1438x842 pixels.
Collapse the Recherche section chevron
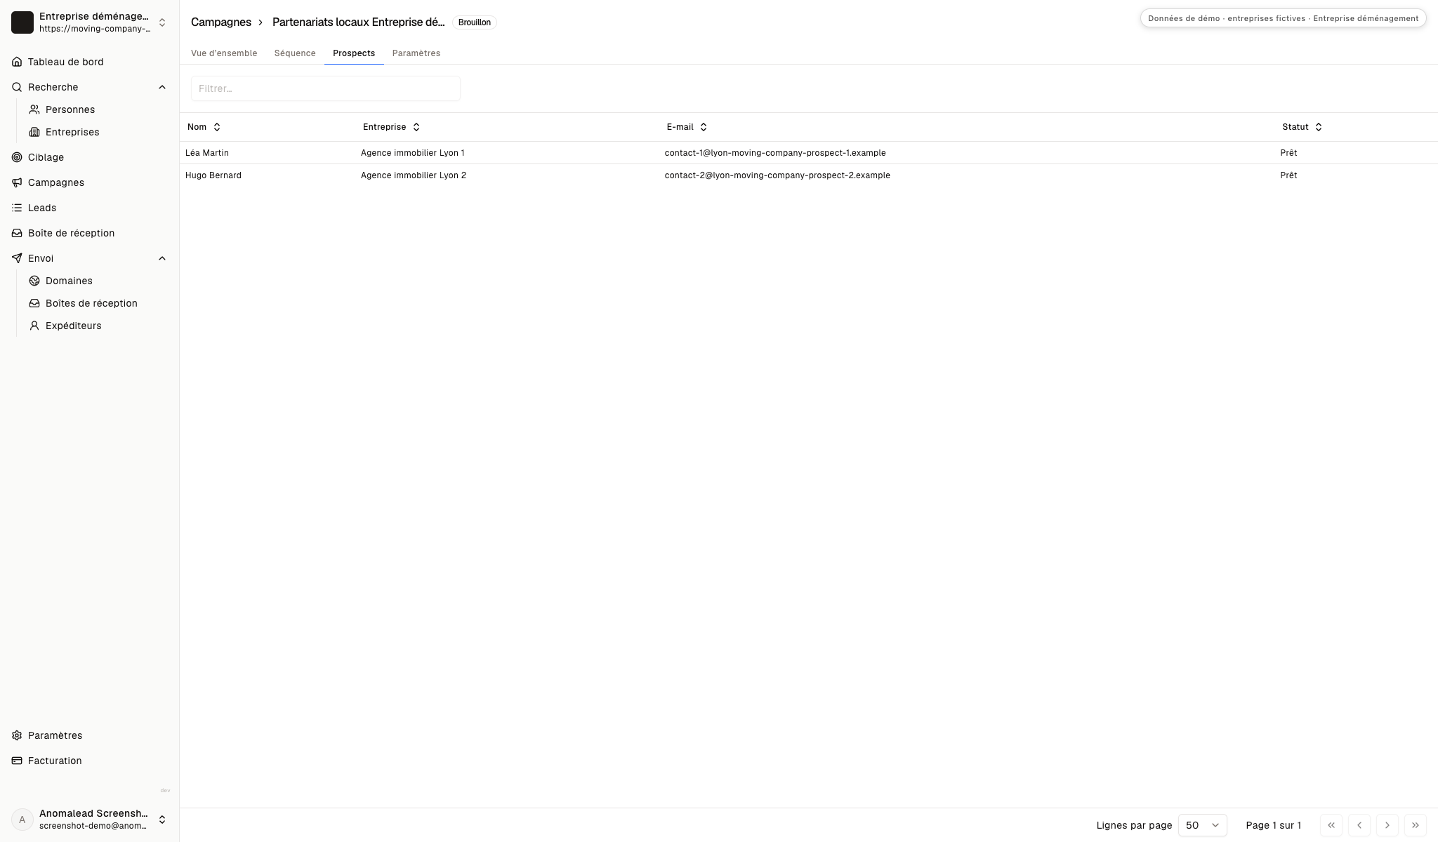(x=162, y=87)
